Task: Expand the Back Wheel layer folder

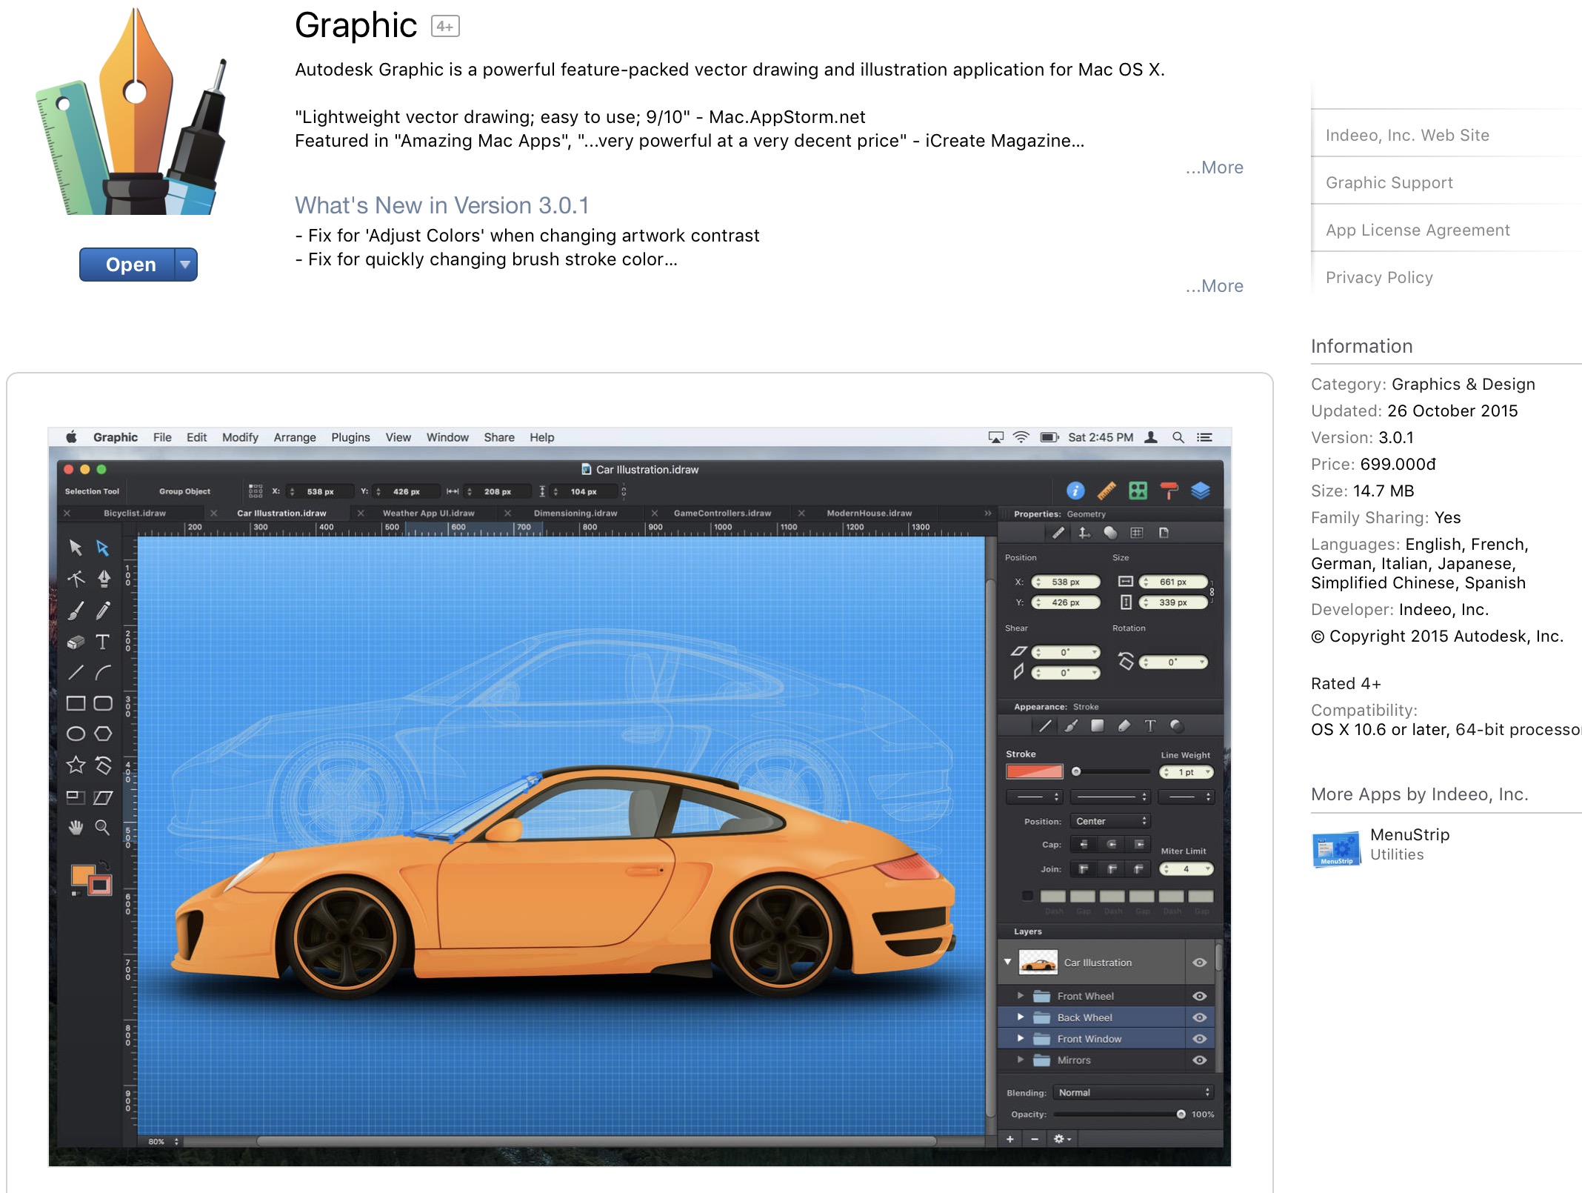Action: (x=1021, y=1017)
